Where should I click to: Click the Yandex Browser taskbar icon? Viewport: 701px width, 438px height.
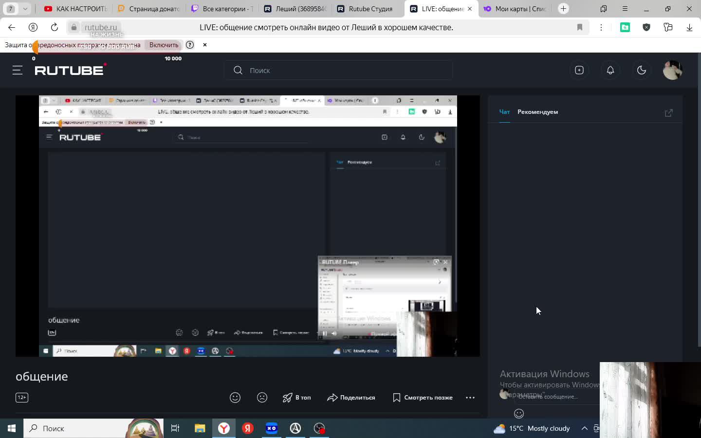tap(224, 428)
